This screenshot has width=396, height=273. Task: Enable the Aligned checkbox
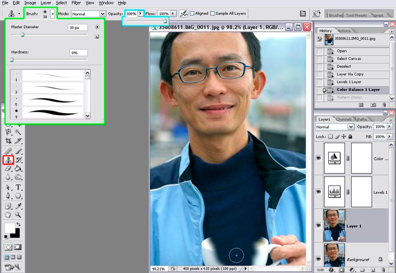192,13
